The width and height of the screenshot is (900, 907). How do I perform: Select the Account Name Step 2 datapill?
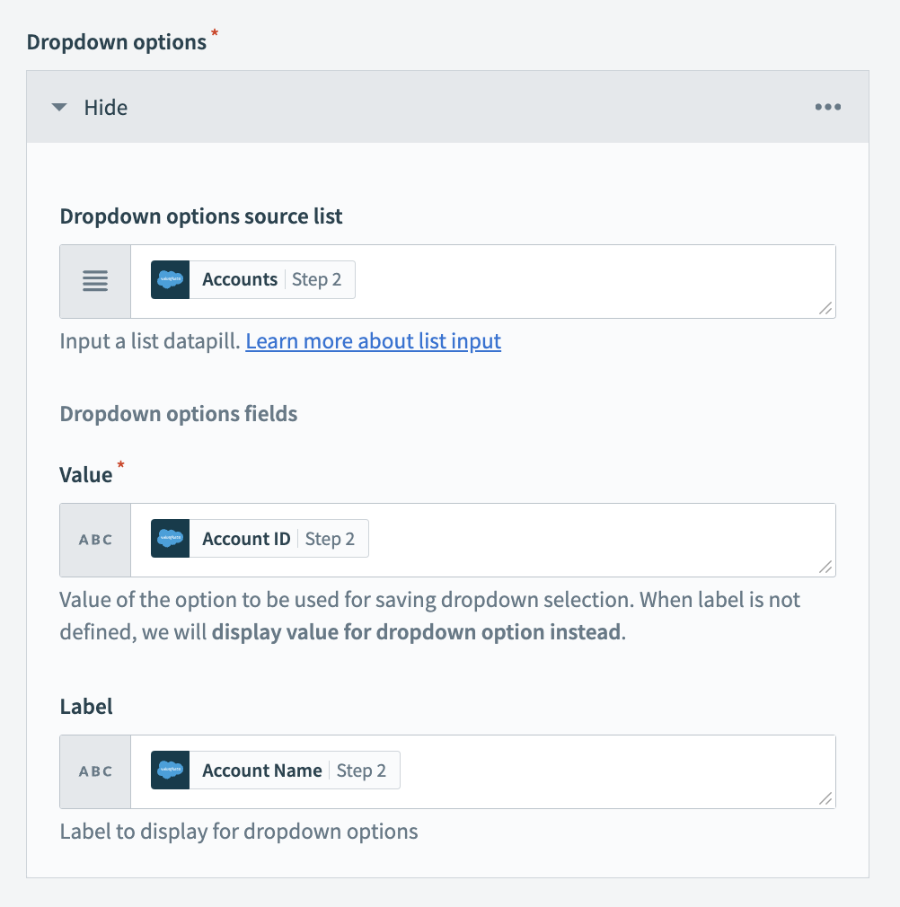tap(272, 770)
